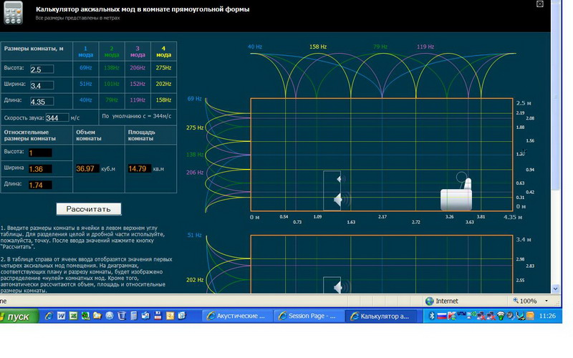Click the Internet zone globe in status bar

(x=430, y=301)
